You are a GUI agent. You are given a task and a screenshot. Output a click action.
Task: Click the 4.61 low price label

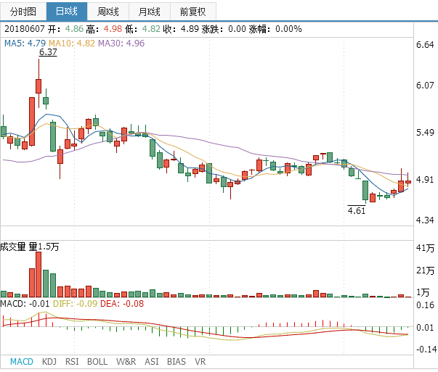(357, 210)
